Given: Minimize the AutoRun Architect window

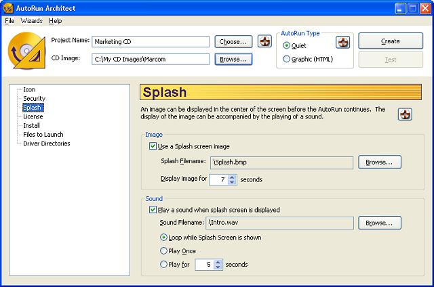Looking at the screenshot, I should click(x=399, y=8).
